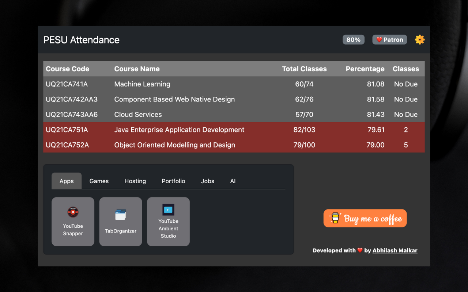Select the Apps tab
The width and height of the screenshot is (468, 292).
[67, 181]
